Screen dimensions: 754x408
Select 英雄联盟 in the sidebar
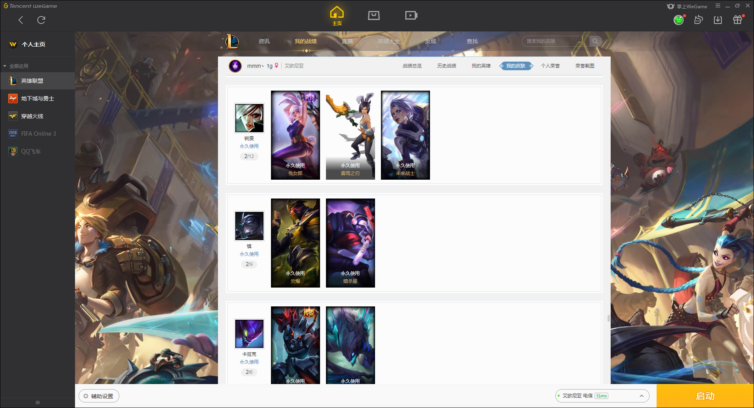(x=37, y=81)
